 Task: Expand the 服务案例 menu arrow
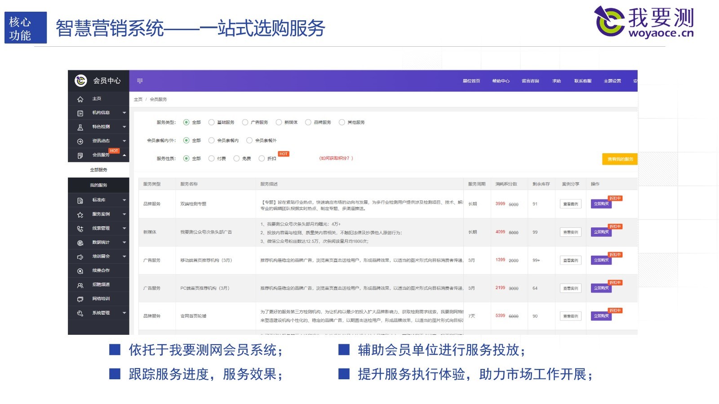click(124, 214)
